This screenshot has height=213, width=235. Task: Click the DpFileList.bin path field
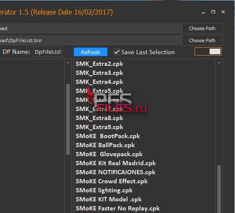tap(90, 40)
